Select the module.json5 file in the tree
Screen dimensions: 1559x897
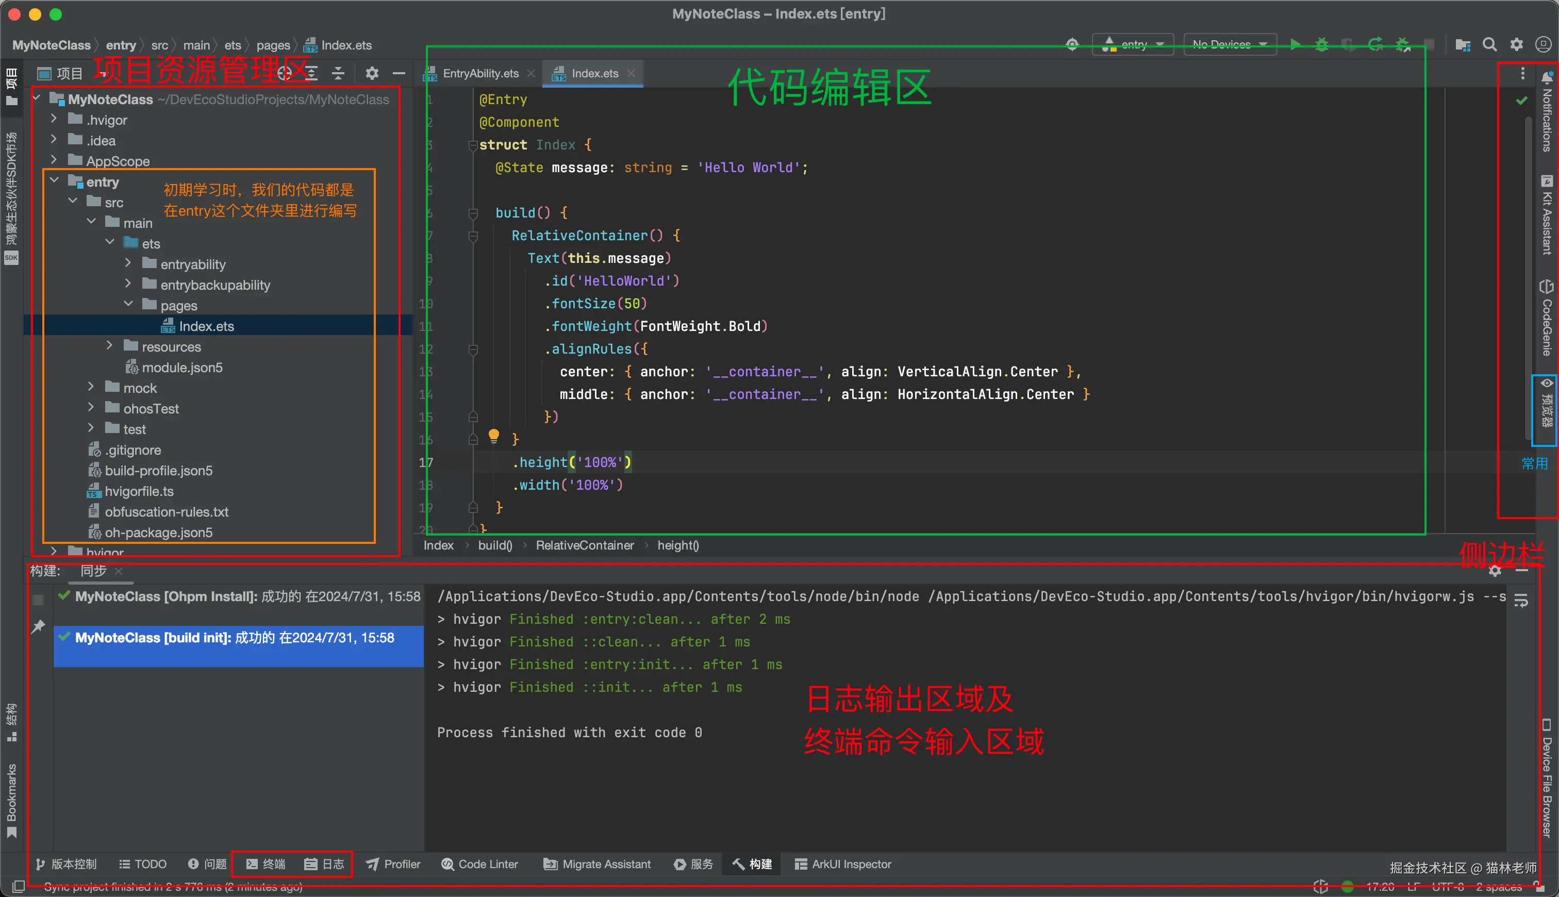tap(181, 368)
